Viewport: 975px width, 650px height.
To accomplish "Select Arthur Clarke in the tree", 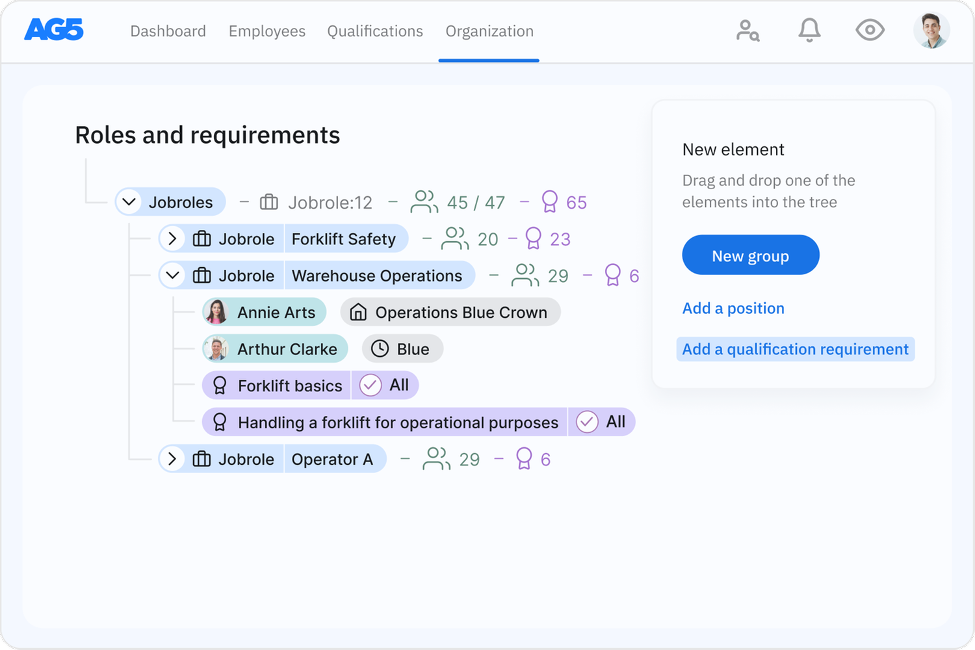I will [275, 349].
